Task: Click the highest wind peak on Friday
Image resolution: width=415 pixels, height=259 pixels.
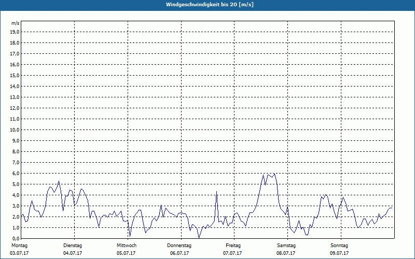Action: coord(274,174)
